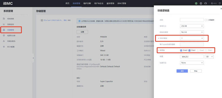Click the 风扇&散热 fan icon
222x98 pixels.
[4, 41]
